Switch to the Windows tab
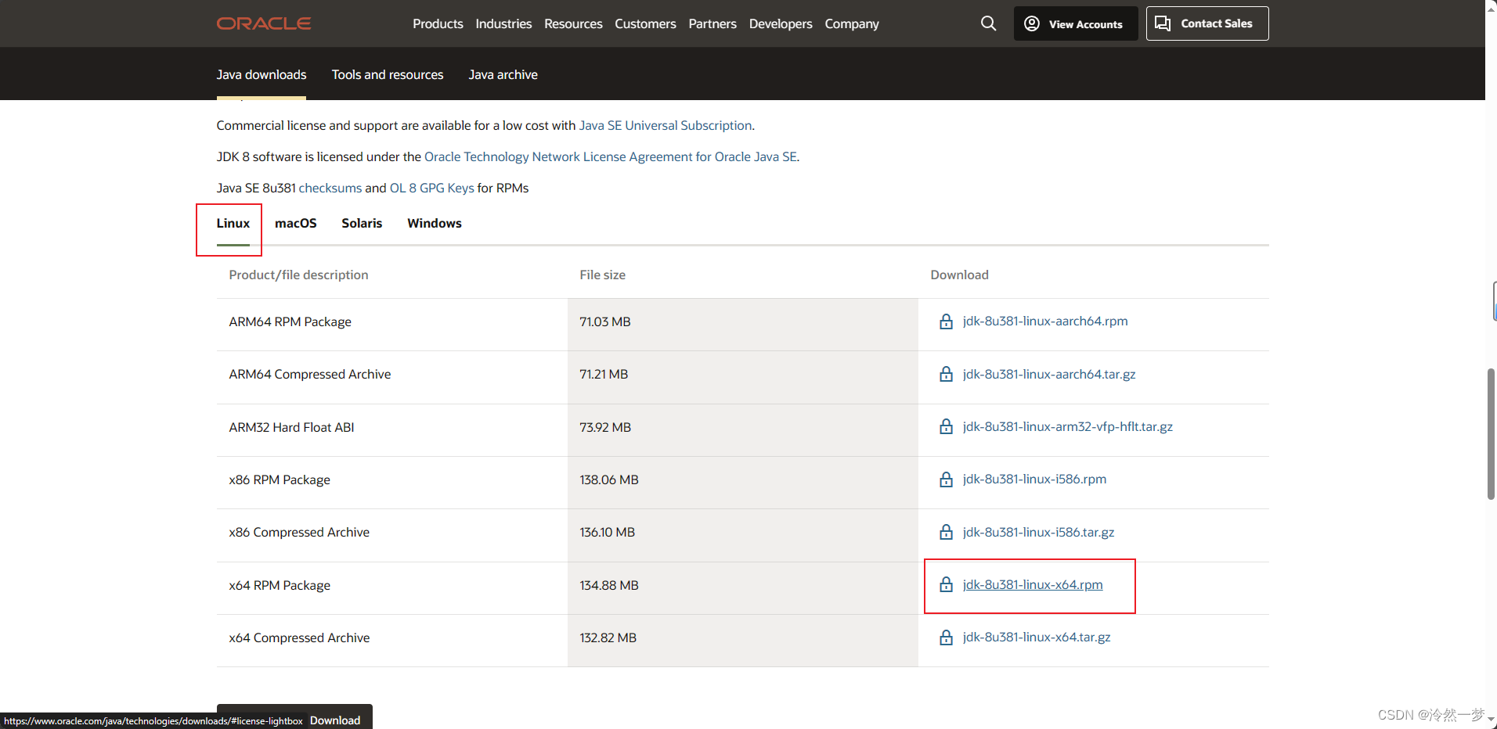Image resolution: width=1497 pixels, height=729 pixels. click(x=435, y=223)
